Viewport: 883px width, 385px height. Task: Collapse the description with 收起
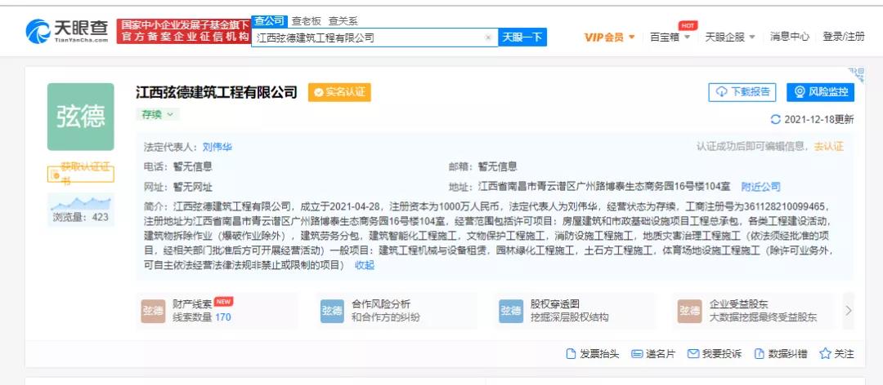pyautogui.click(x=364, y=265)
